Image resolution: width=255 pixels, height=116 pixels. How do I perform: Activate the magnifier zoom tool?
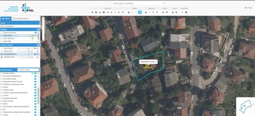point(119,12)
